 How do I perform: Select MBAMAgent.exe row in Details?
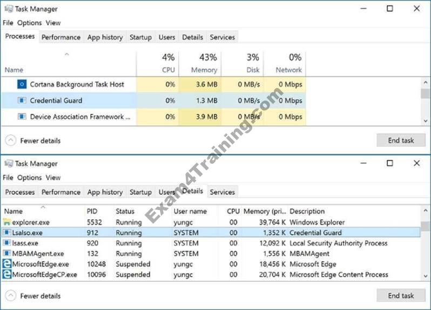coord(211,253)
